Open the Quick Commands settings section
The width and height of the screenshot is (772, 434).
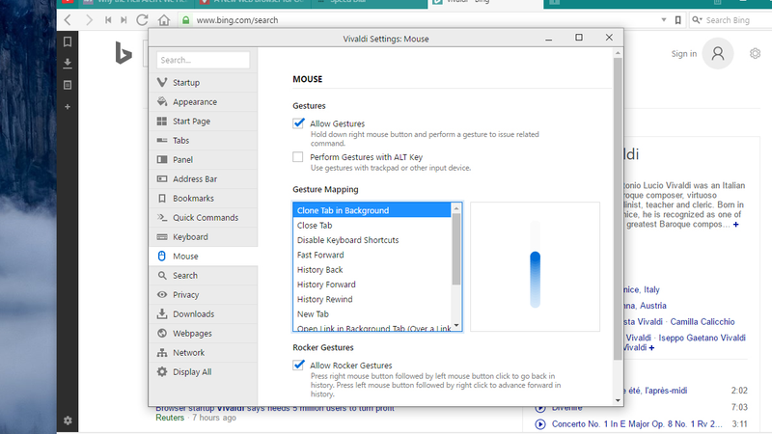pyautogui.click(x=204, y=218)
